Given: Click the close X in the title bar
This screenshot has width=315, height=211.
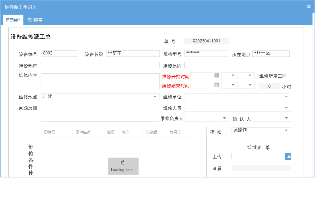Looking at the screenshot, I should coord(309,6).
